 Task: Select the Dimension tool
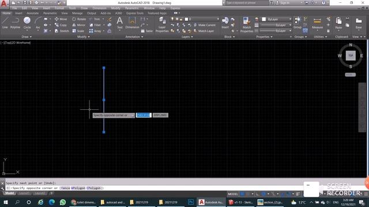tap(132, 23)
